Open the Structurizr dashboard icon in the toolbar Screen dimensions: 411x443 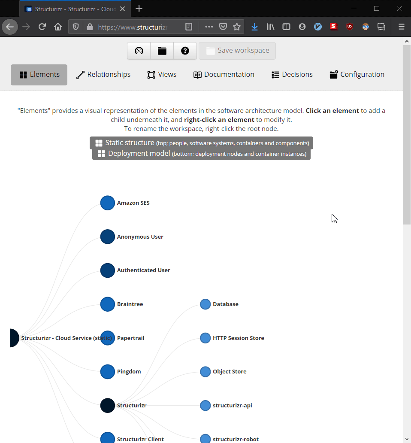click(x=139, y=51)
